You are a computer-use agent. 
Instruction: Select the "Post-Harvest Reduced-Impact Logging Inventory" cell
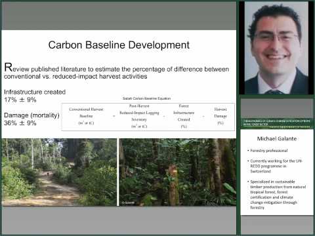[x=139, y=116]
